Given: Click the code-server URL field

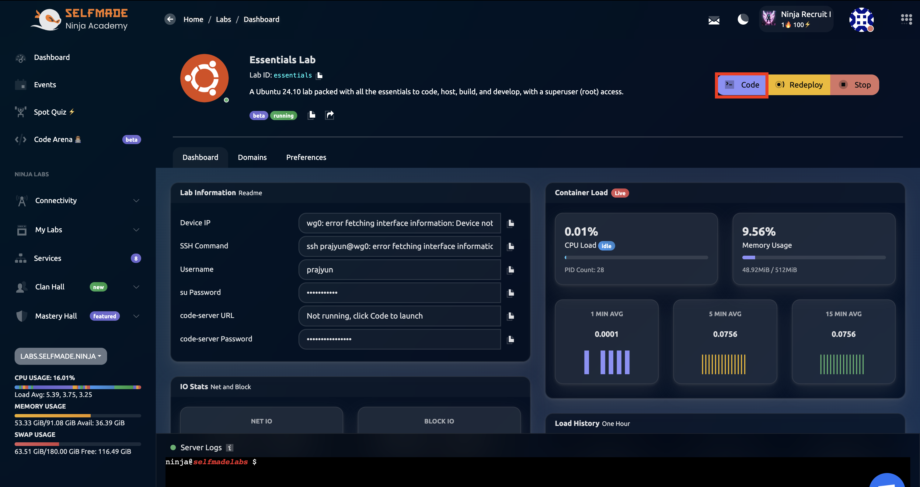Looking at the screenshot, I should [x=400, y=316].
